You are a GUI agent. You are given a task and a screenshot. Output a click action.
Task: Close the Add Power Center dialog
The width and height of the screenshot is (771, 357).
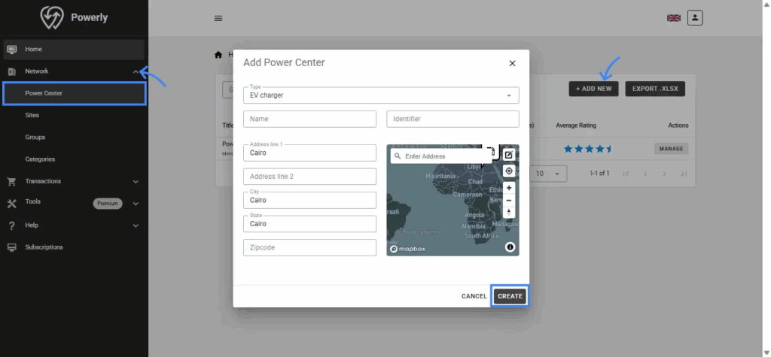tap(512, 63)
